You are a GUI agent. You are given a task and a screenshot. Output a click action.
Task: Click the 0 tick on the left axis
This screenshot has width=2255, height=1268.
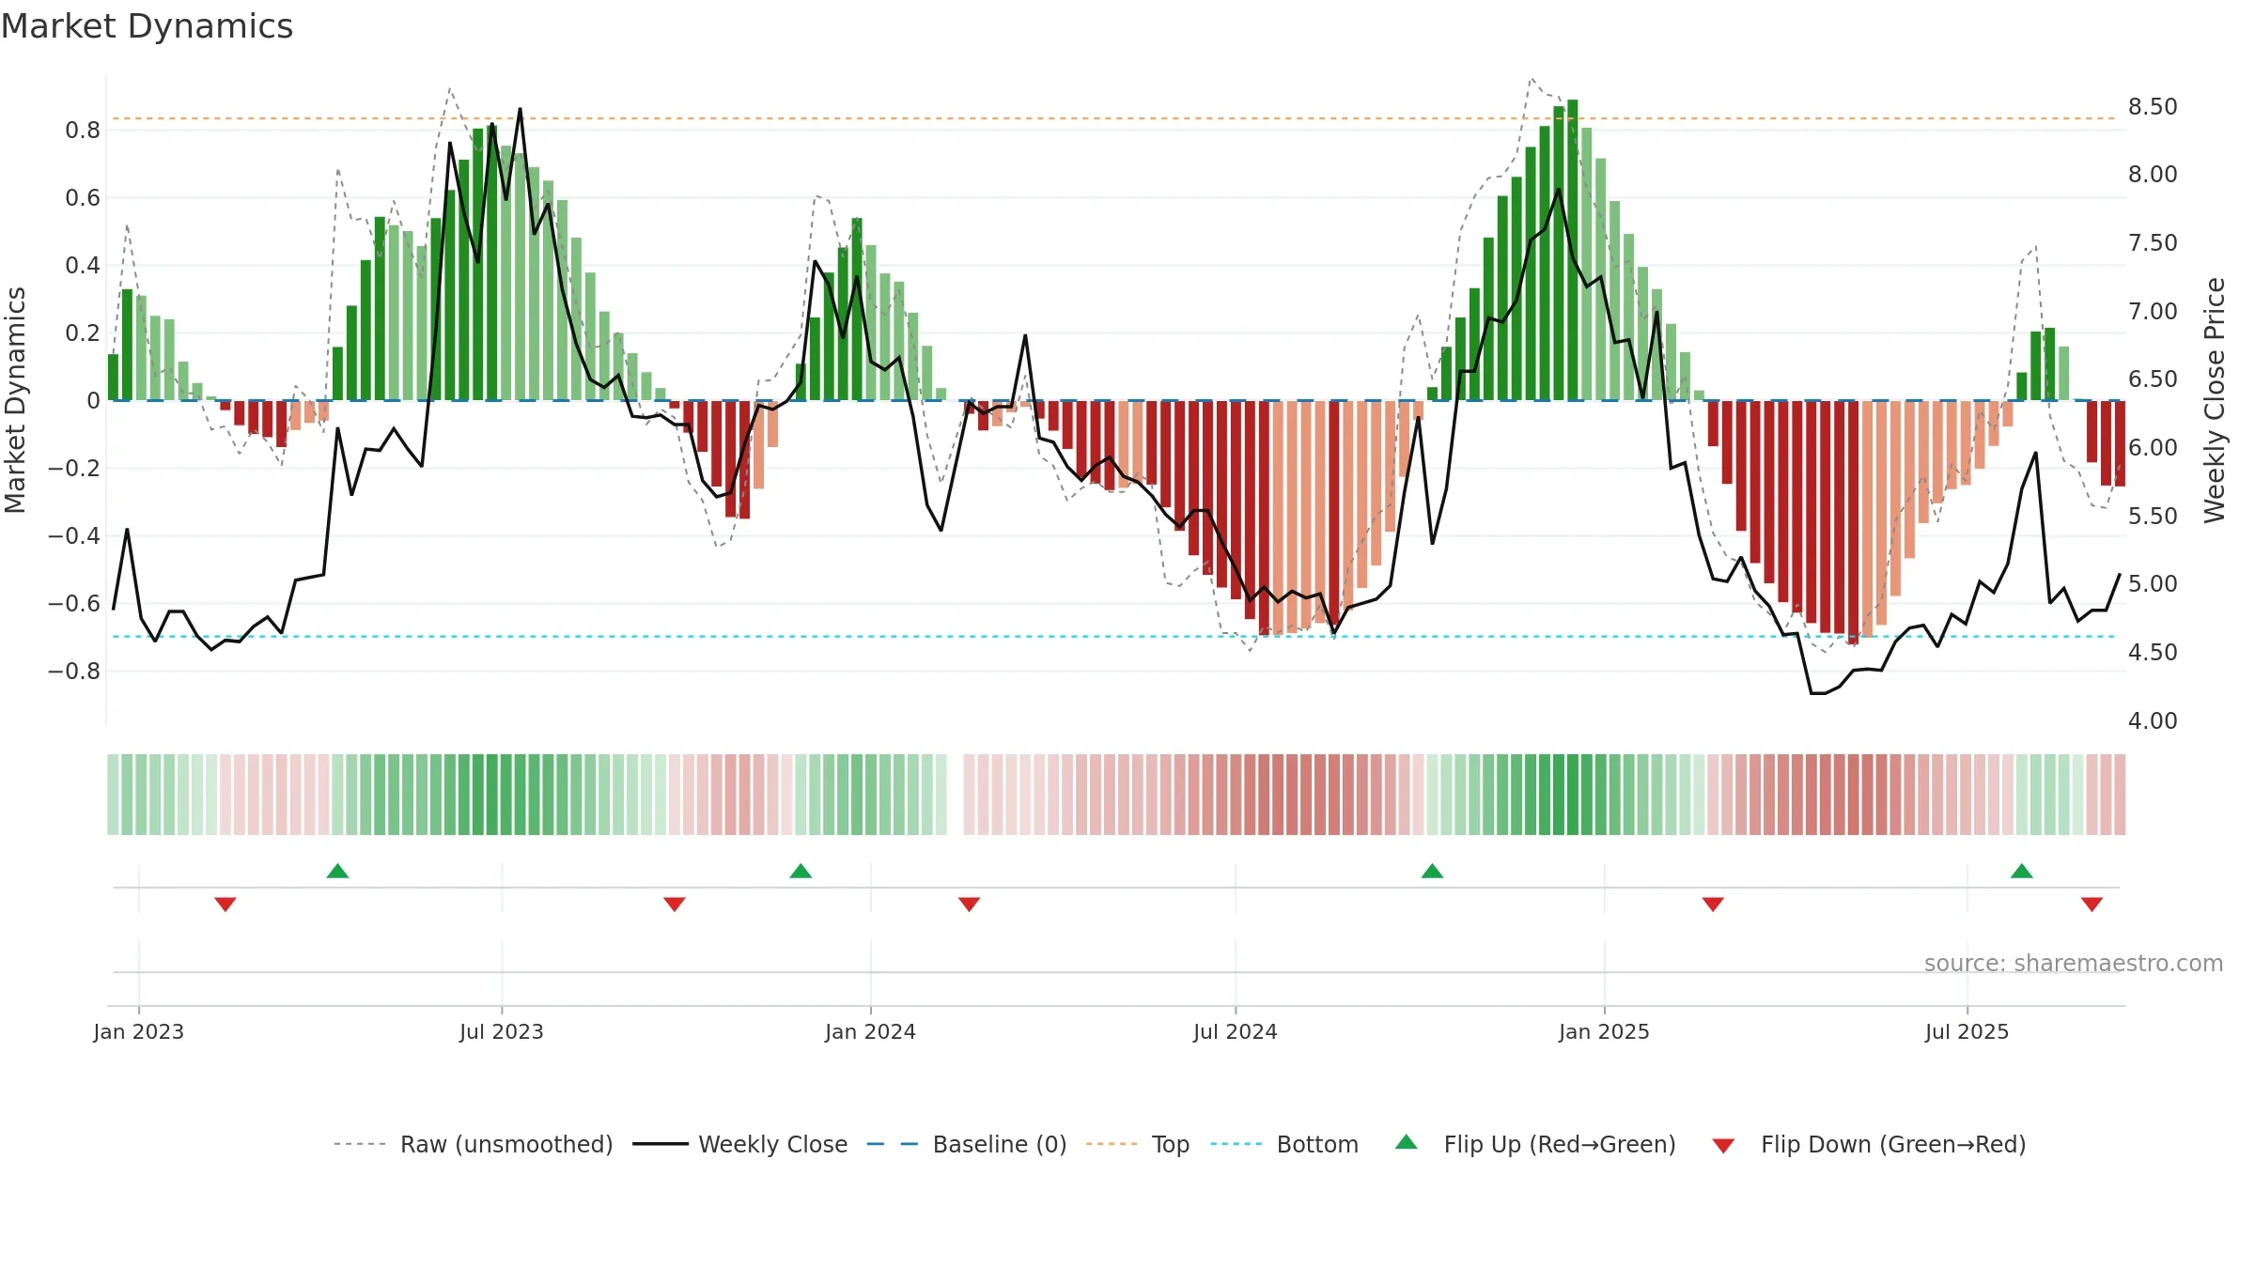point(93,401)
